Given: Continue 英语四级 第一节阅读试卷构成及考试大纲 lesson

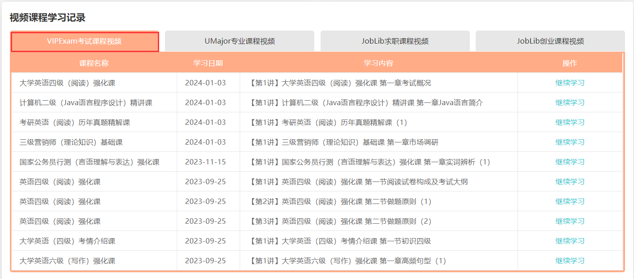Looking at the screenshot, I should coord(570,182).
